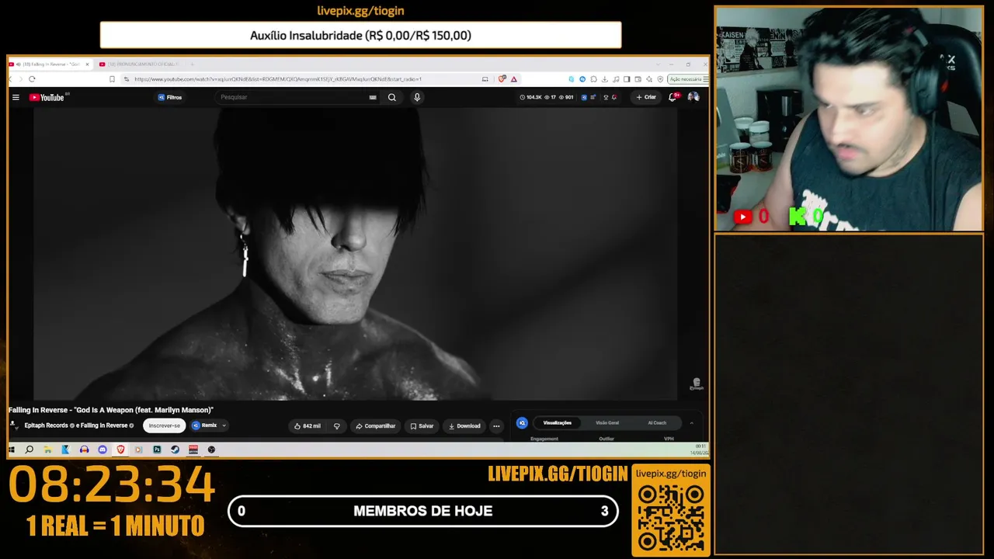The image size is (994, 559).
Task: Open the media control music-note icon
Action: [616, 79]
